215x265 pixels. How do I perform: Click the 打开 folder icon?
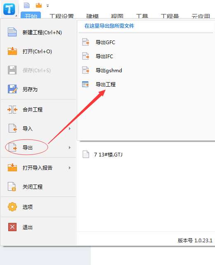pyautogui.click(x=12, y=51)
